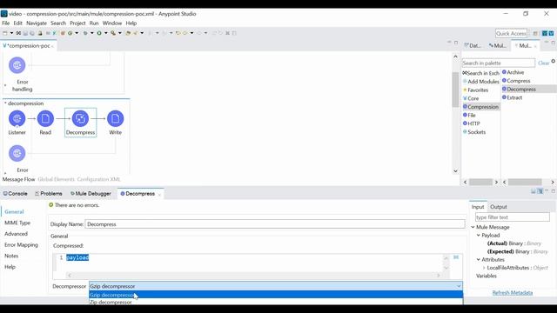
Task: Switch to the Console tab
Action: pos(16,194)
